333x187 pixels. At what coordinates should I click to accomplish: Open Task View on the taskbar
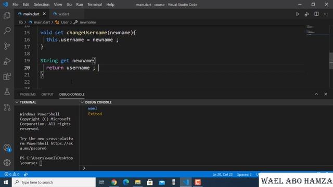102,182
